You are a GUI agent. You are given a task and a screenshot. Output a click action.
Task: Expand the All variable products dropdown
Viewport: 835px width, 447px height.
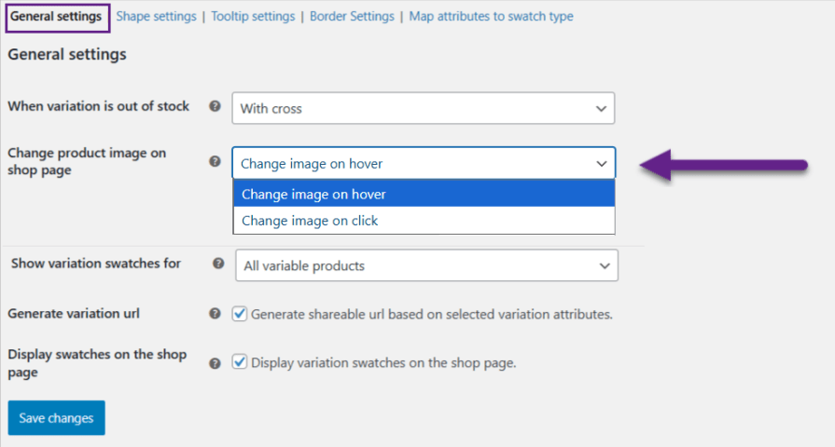pyautogui.click(x=426, y=265)
